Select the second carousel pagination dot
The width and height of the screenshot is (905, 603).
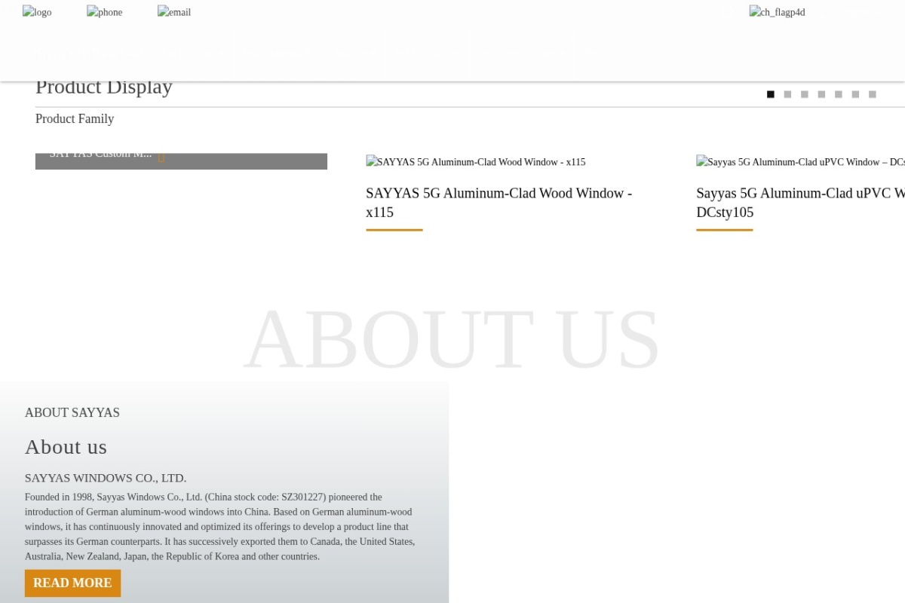[x=787, y=94]
